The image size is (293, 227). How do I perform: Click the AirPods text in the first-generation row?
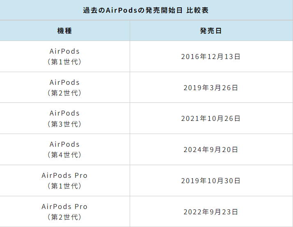[65, 51]
